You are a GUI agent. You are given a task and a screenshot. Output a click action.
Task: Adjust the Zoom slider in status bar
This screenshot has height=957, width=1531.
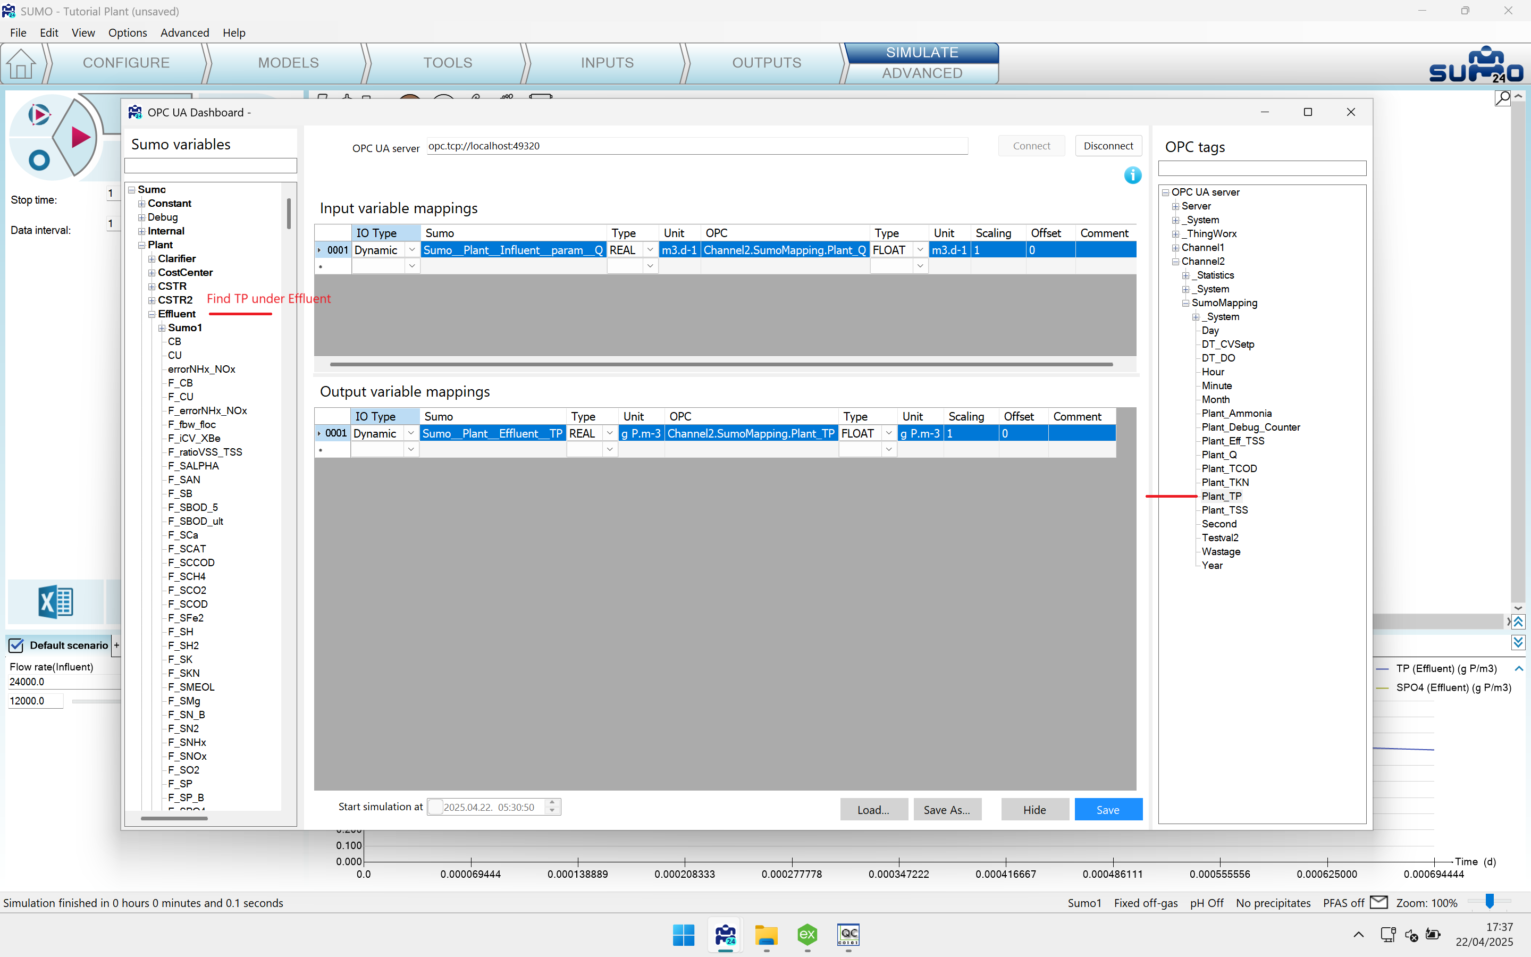[x=1490, y=902]
